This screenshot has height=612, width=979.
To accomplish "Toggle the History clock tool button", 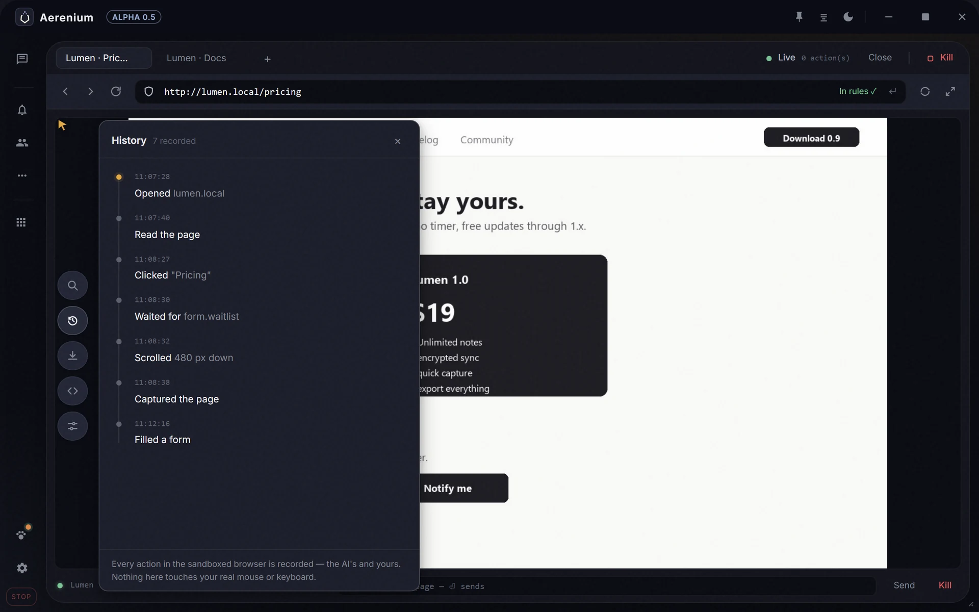I will coord(72,321).
